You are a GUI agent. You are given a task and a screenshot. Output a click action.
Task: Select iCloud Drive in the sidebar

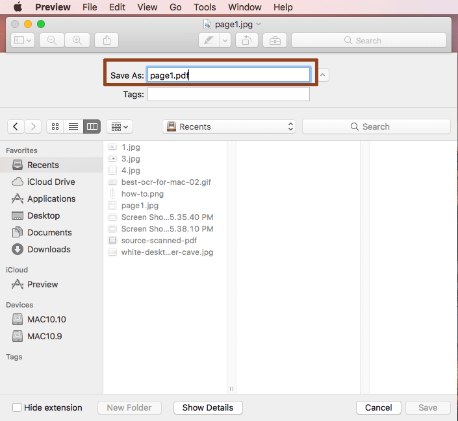[x=51, y=182]
